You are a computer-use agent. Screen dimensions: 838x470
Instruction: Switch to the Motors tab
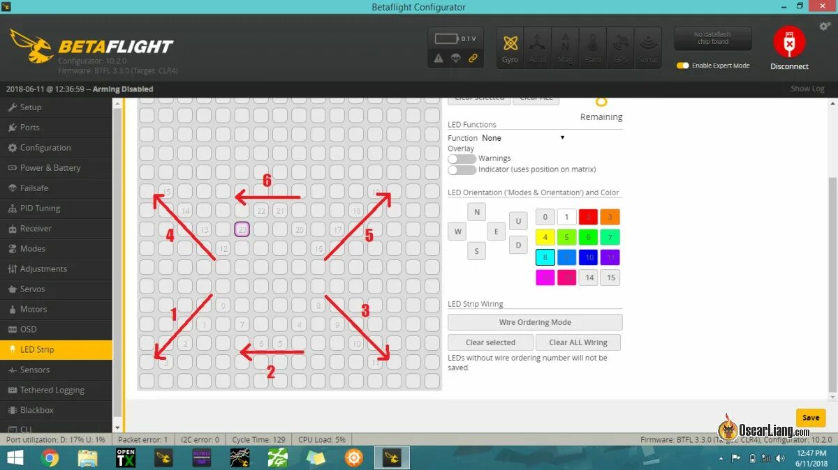pos(56,310)
